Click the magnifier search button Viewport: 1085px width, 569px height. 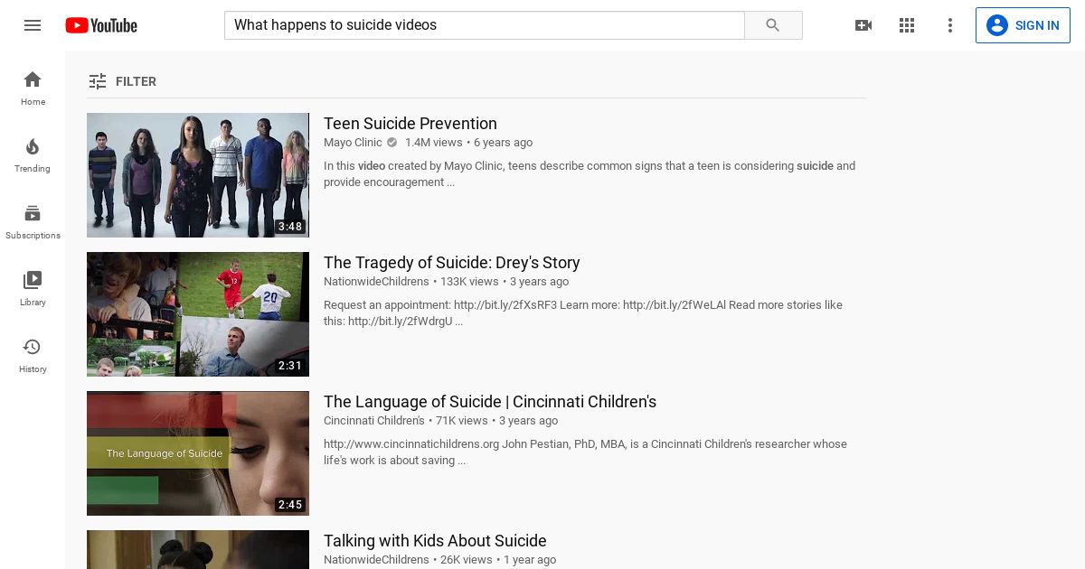773,25
